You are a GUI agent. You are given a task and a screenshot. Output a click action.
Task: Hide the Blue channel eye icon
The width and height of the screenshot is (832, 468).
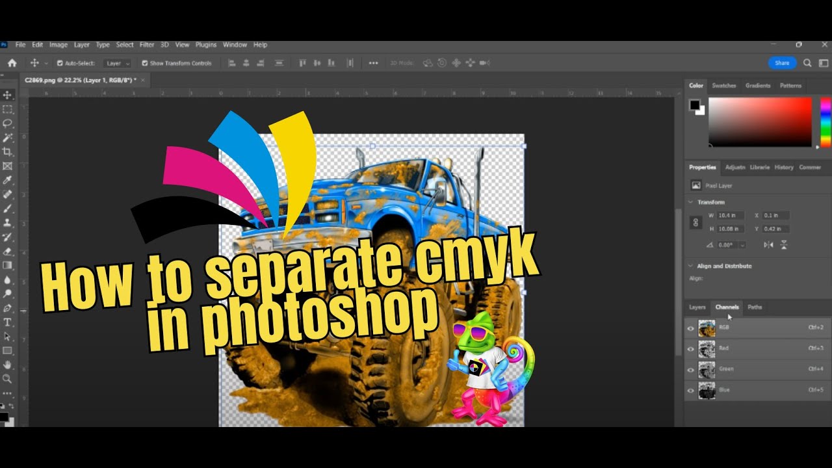coord(690,391)
